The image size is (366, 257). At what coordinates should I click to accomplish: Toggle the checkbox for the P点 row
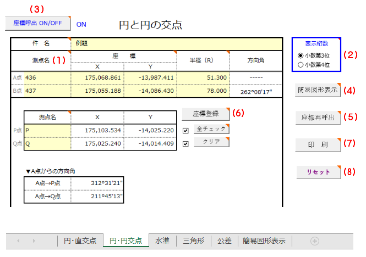(185, 130)
